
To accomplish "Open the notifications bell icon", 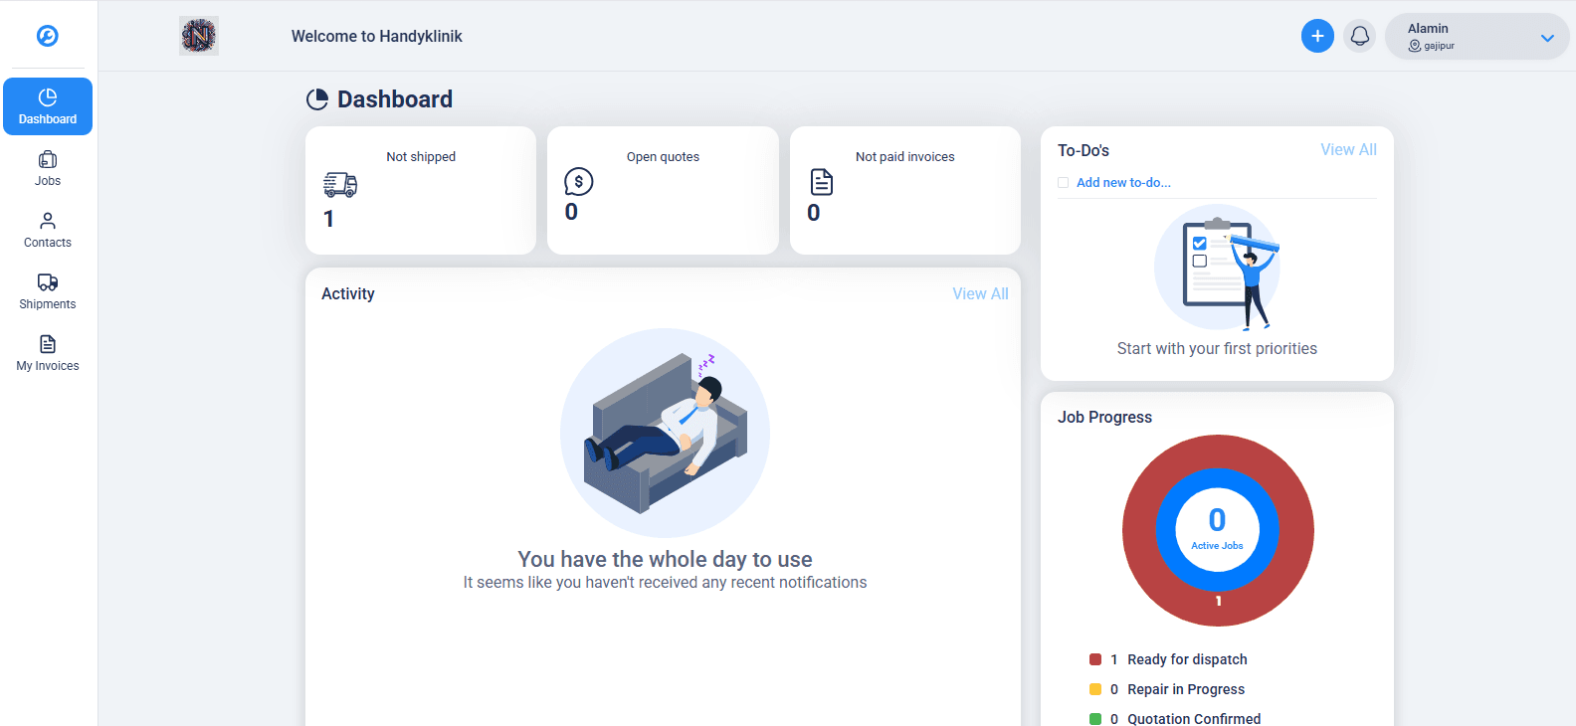I will pyautogui.click(x=1360, y=36).
